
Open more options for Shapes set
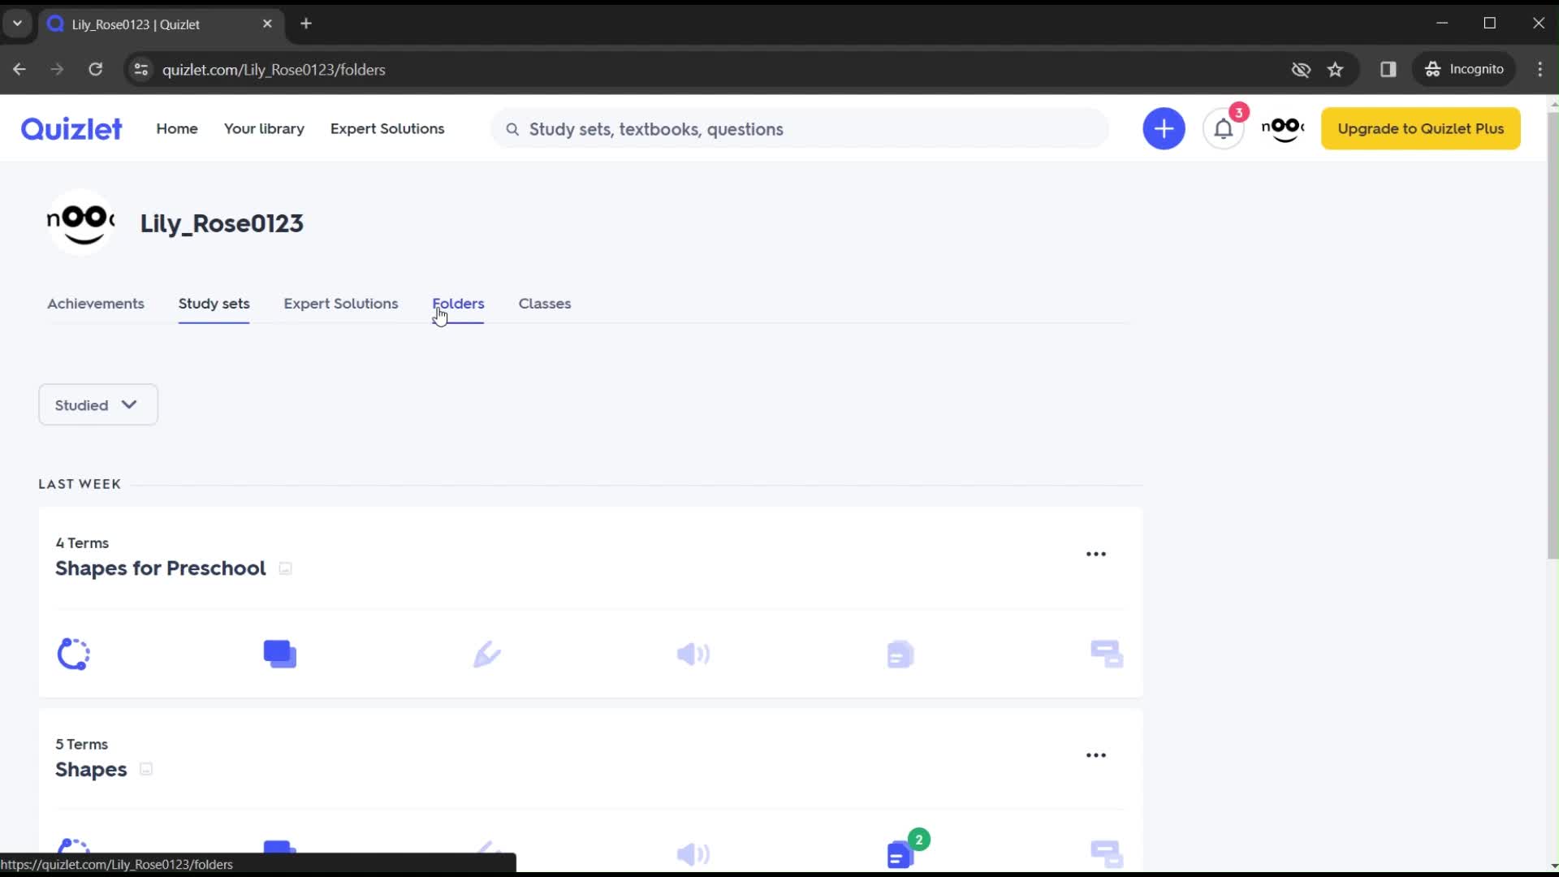point(1096,755)
